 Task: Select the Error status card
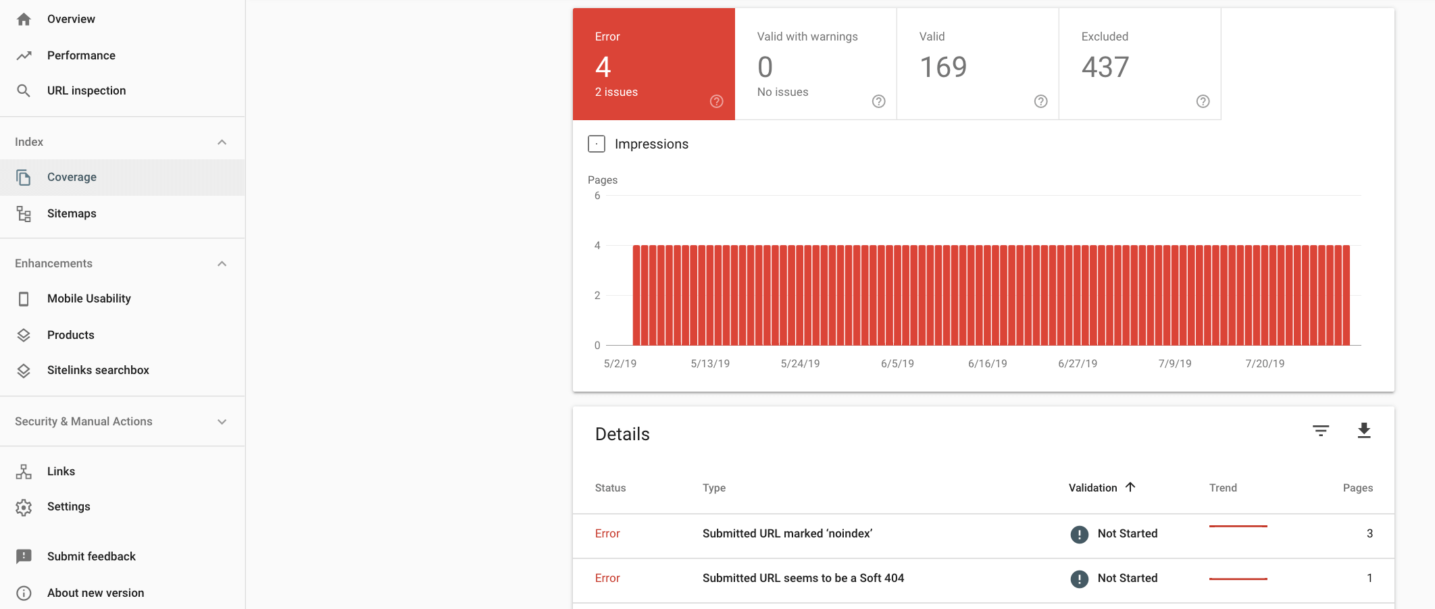654,64
